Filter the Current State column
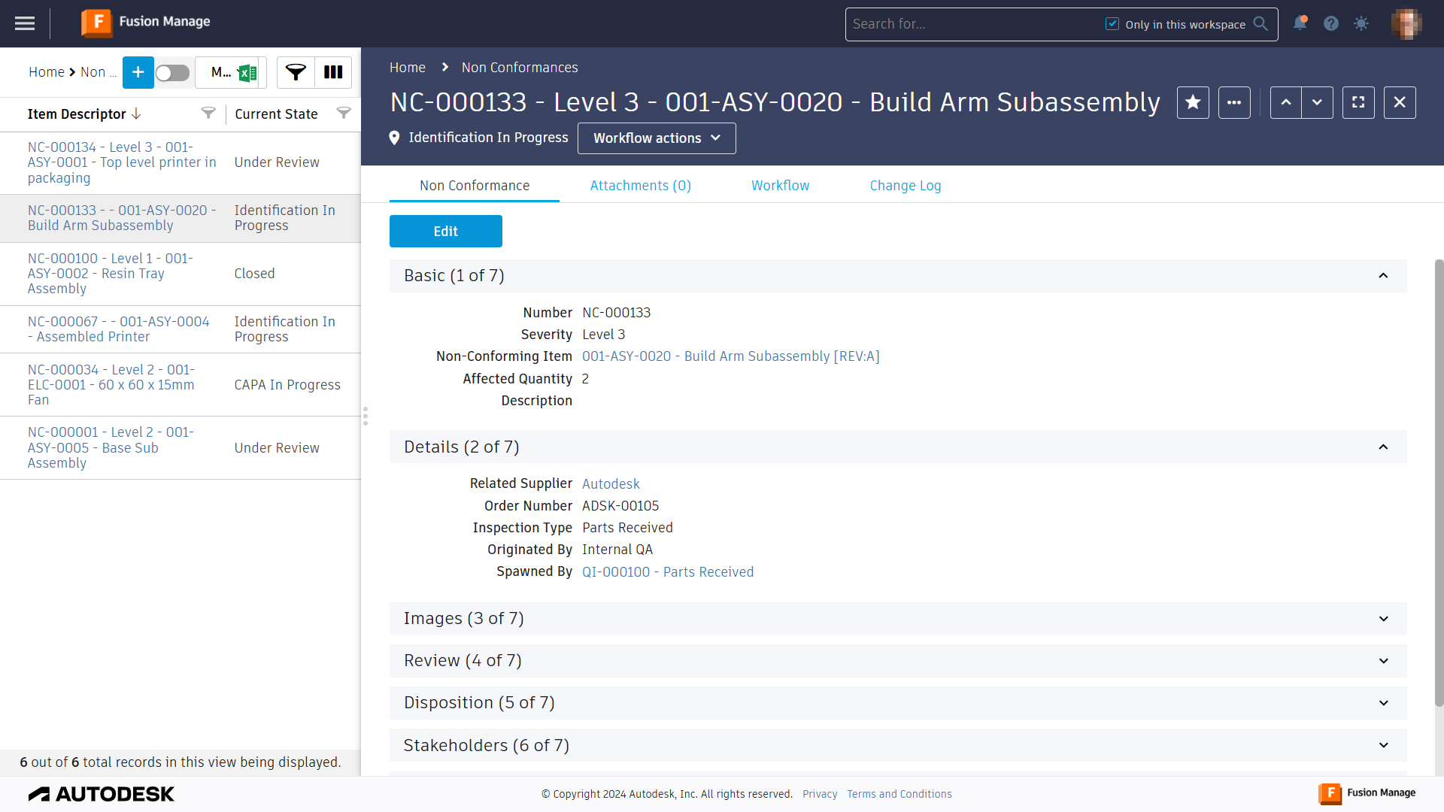 click(x=344, y=114)
